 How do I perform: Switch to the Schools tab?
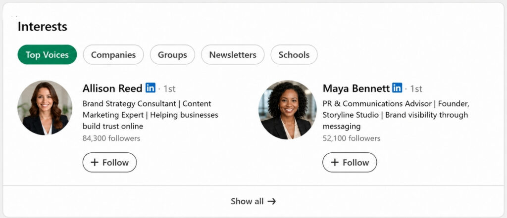coord(294,54)
